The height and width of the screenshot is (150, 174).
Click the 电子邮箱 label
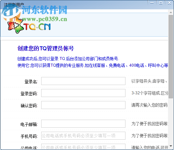point(29,124)
